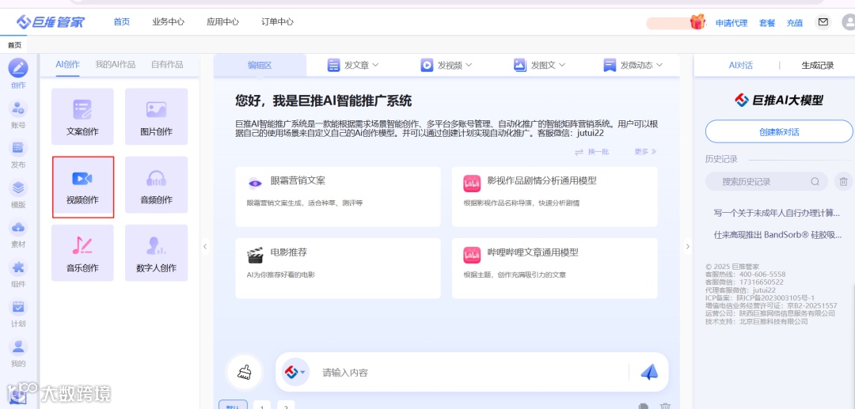Collapse the right panel with arrow
The width and height of the screenshot is (855, 409).
(687, 246)
